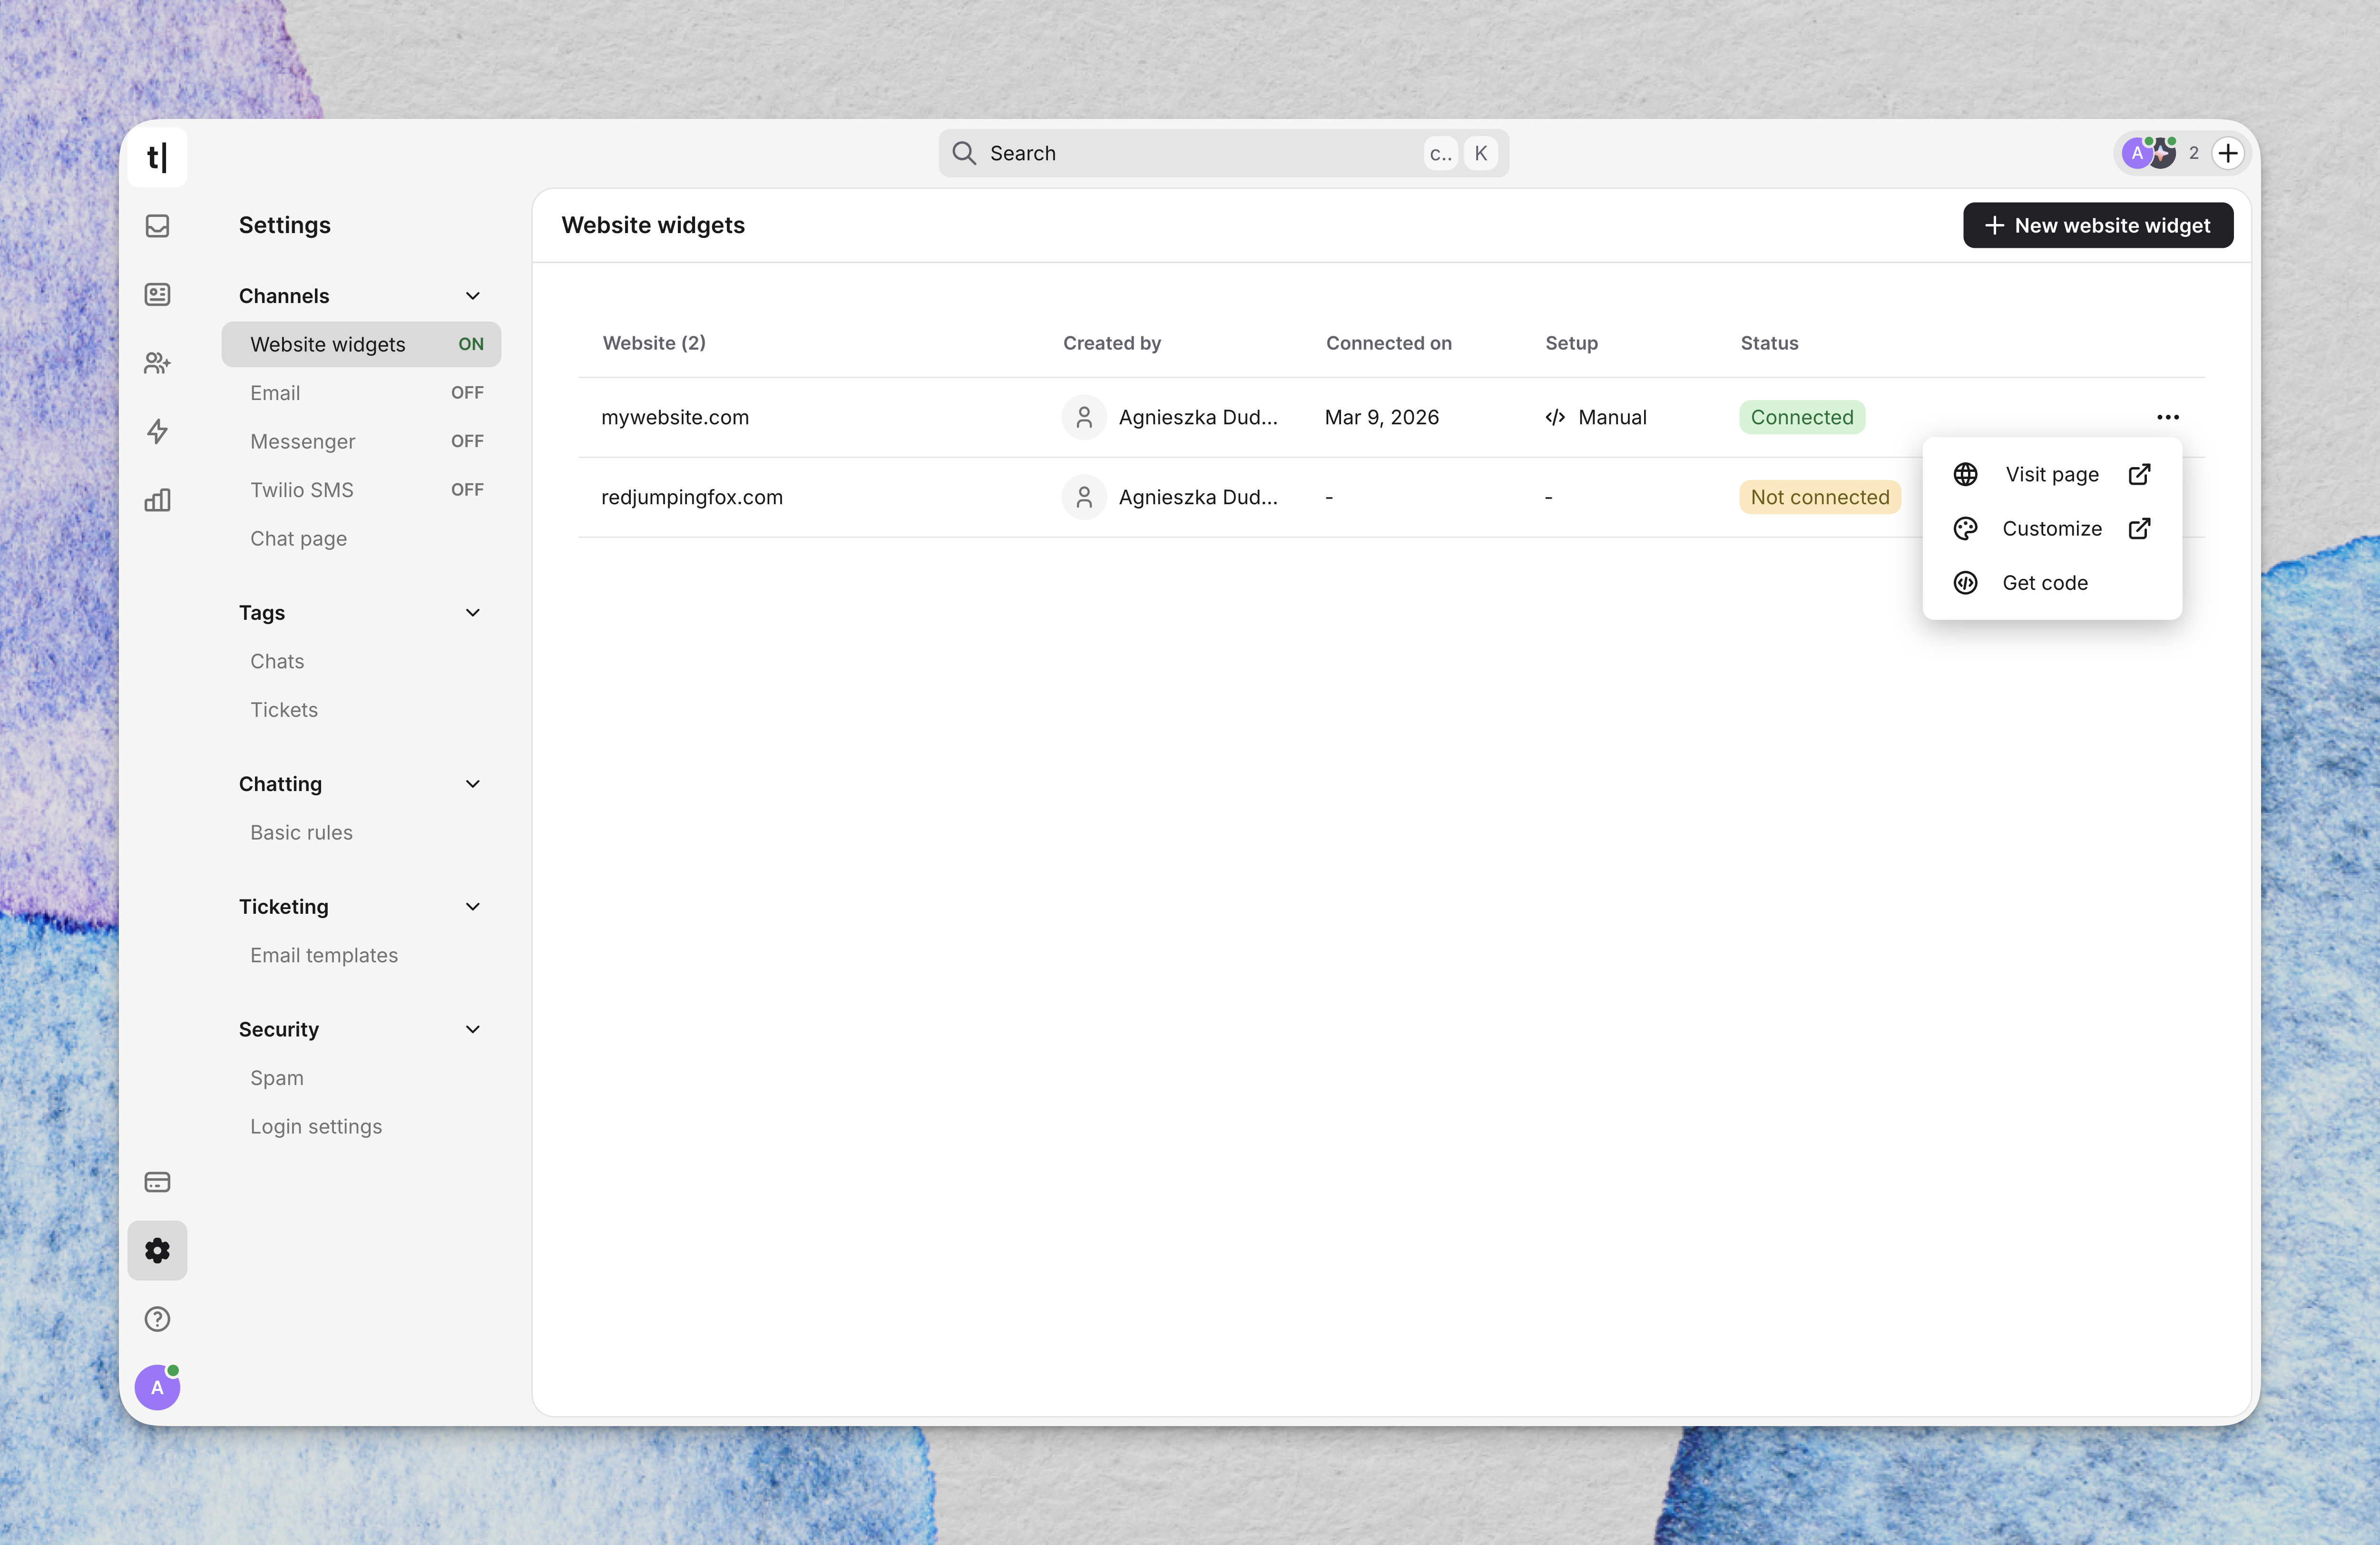Click the plus icon next to agent avatars
Image resolution: width=2380 pixels, height=1545 pixels.
click(2228, 153)
